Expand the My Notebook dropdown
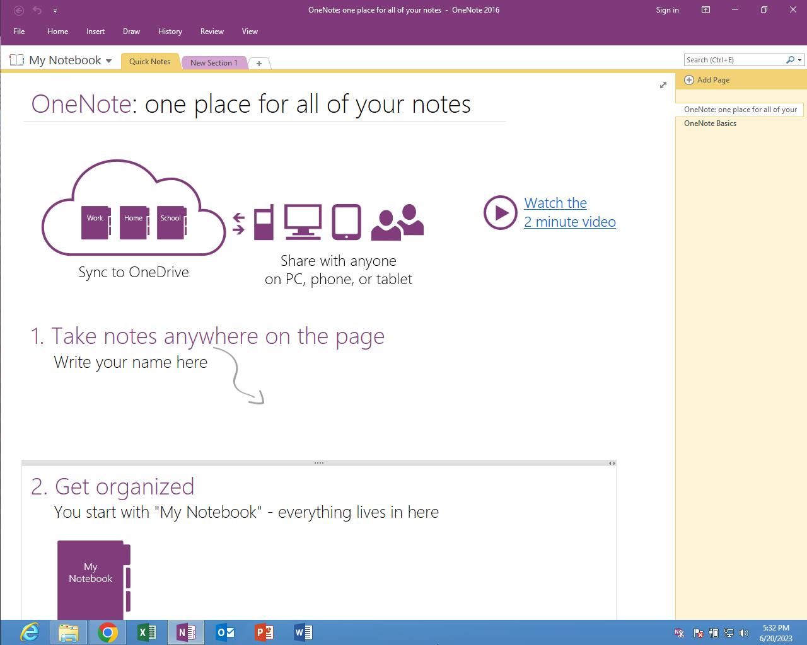 pos(108,61)
